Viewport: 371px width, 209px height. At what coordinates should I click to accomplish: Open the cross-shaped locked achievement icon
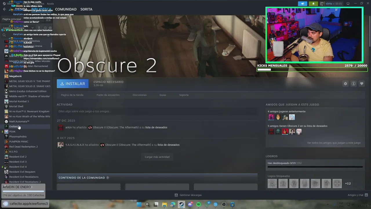(337, 183)
